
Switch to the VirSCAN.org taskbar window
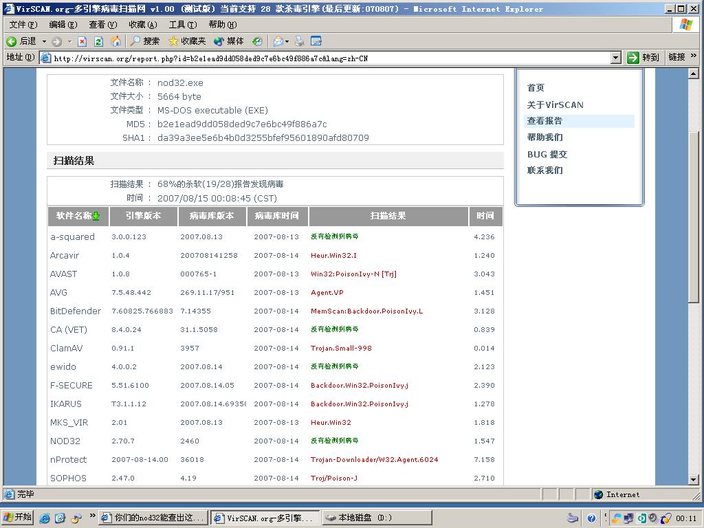(265, 518)
